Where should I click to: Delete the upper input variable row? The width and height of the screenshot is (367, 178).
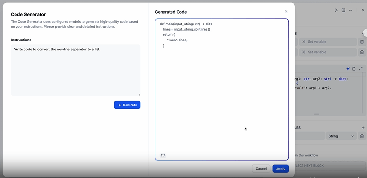(x=362, y=42)
